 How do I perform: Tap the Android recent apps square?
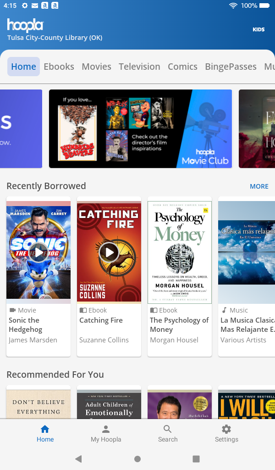[196, 459]
